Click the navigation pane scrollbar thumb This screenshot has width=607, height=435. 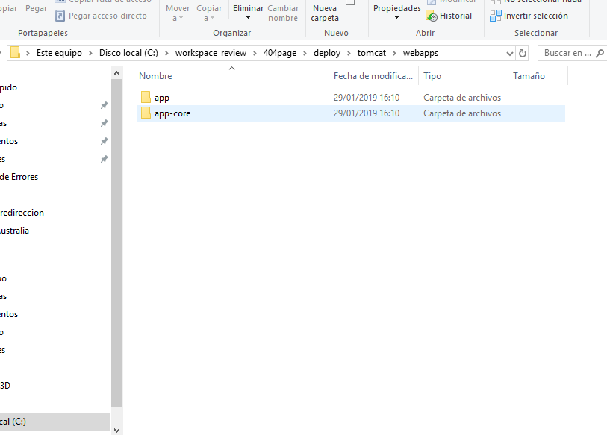click(117, 243)
